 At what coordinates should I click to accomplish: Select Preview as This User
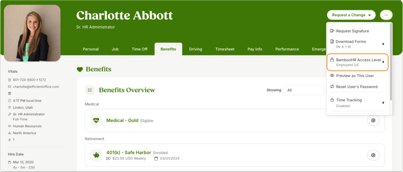pyautogui.click(x=355, y=76)
